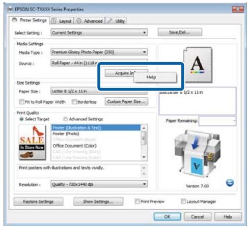Viewport: 248px width, 227px height.
Task: Click Show Settings... button
Action: (x=98, y=202)
